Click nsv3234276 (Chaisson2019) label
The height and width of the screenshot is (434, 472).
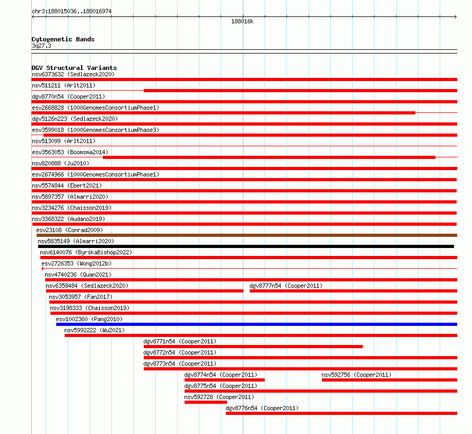[x=72, y=208]
